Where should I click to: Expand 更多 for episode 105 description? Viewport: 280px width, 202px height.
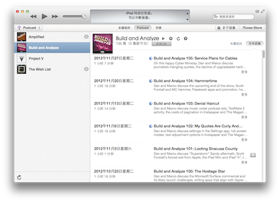click(244, 72)
